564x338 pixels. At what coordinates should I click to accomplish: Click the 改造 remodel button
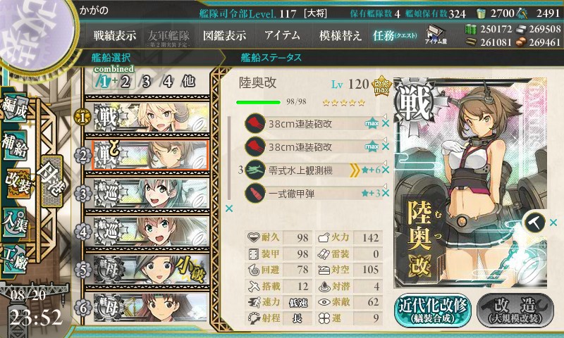coord(515,310)
